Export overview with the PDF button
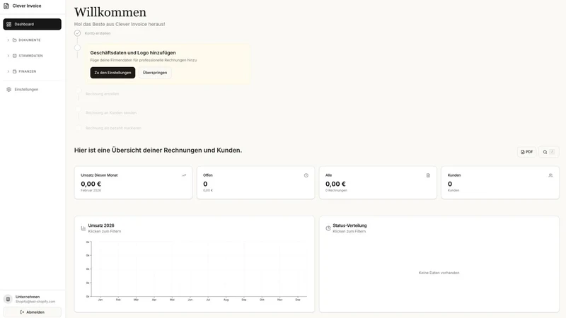The height and width of the screenshot is (318, 566). tap(526, 152)
